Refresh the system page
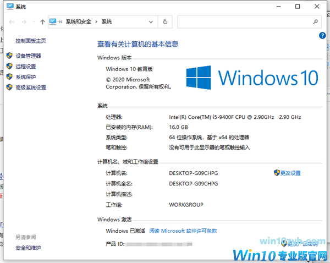Image resolution: width=330 pixels, height=263 pixels. [165, 21]
